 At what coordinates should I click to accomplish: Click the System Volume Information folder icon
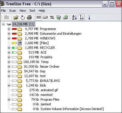tap(20, 109)
